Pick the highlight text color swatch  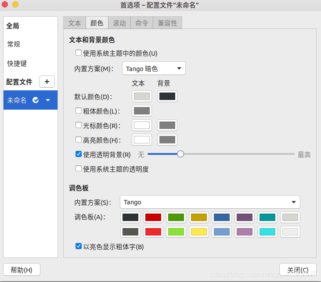(142, 139)
